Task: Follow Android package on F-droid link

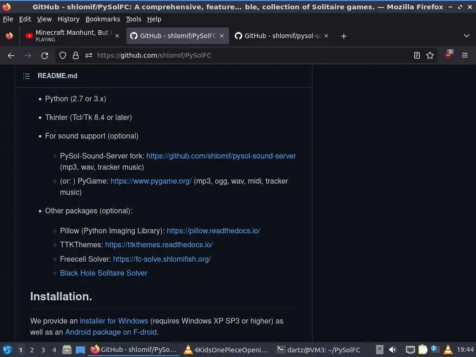Action: pyautogui.click(x=111, y=332)
